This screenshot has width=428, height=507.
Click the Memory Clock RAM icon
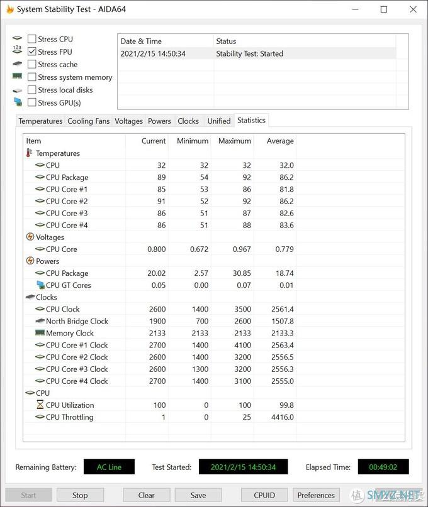pos(40,332)
